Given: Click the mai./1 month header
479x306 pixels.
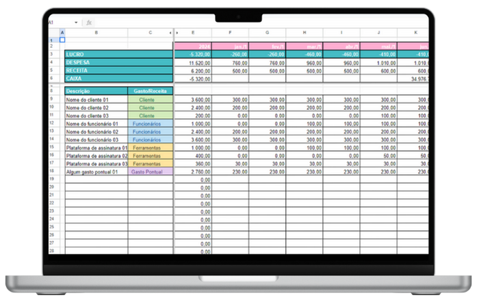Looking at the screenshot, I should pos(379,46).
